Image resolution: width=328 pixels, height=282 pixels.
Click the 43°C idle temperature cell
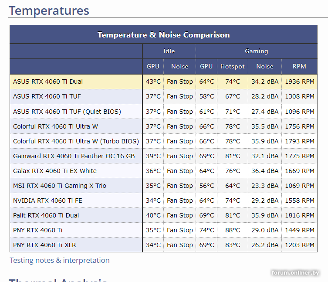(x=153, y=82)
